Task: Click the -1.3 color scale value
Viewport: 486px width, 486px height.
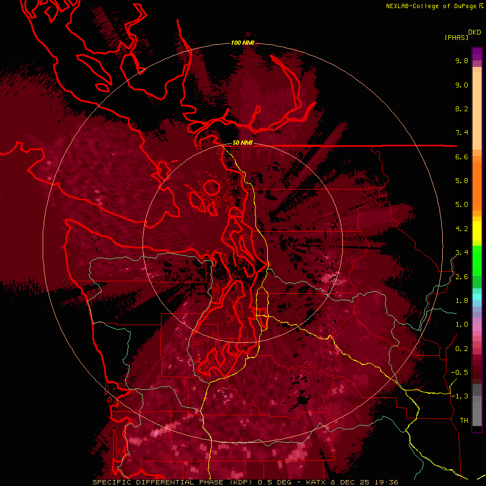Action: (460, 396)
